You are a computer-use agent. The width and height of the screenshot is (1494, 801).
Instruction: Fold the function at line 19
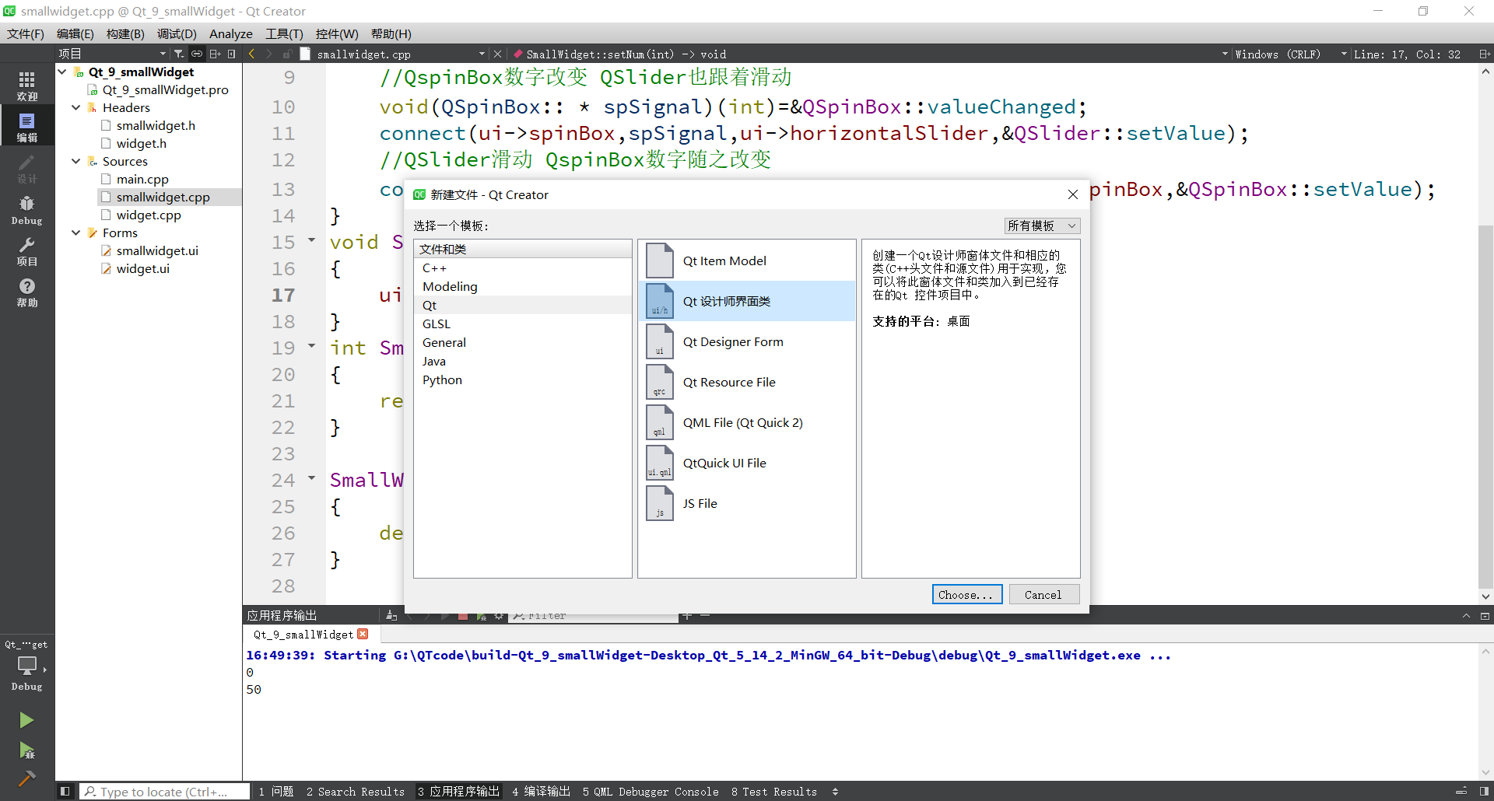point(311,346)
